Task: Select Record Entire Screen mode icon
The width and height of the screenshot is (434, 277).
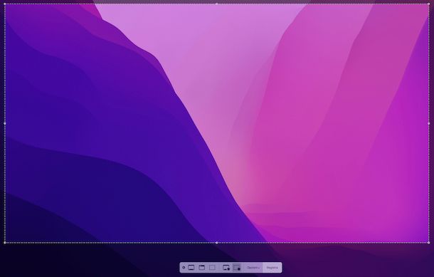Action: pos(226,268)
